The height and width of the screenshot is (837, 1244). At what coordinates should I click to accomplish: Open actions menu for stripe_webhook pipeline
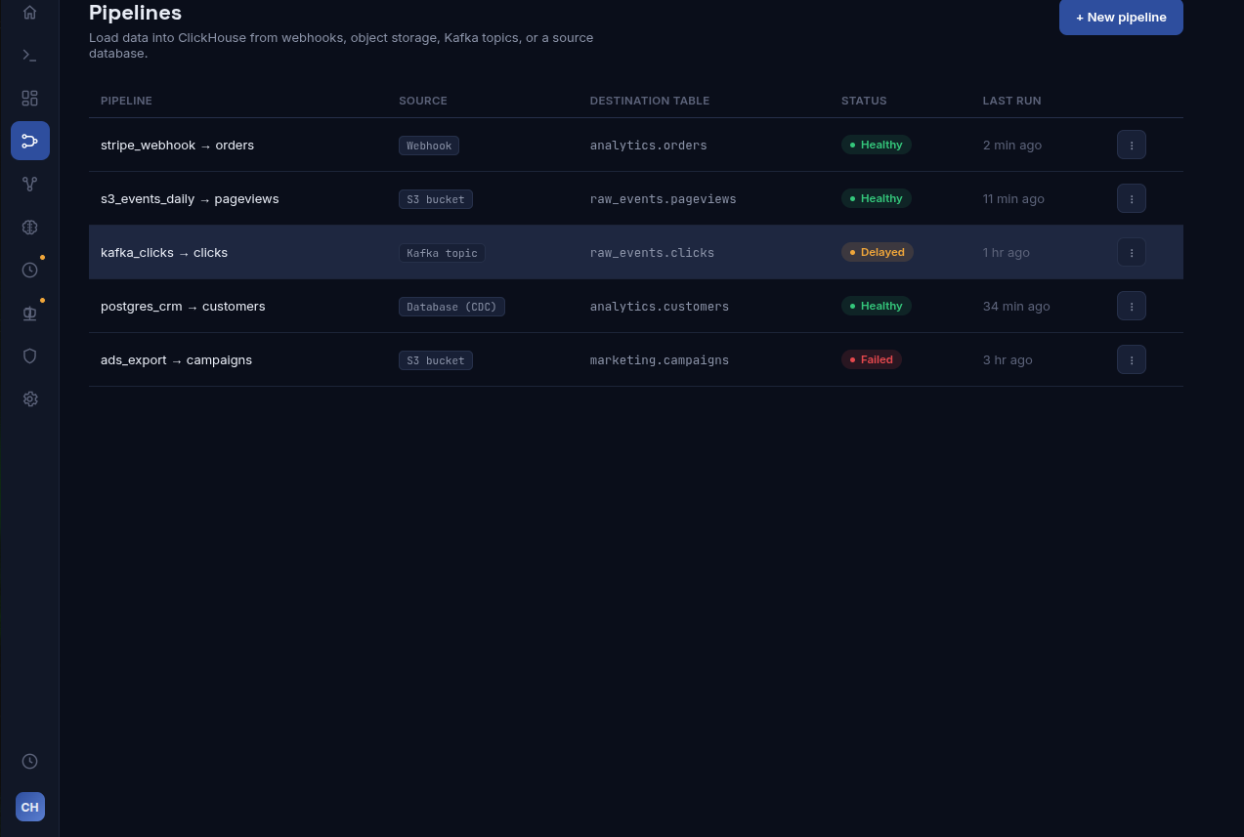click(x=1132, y=145)
